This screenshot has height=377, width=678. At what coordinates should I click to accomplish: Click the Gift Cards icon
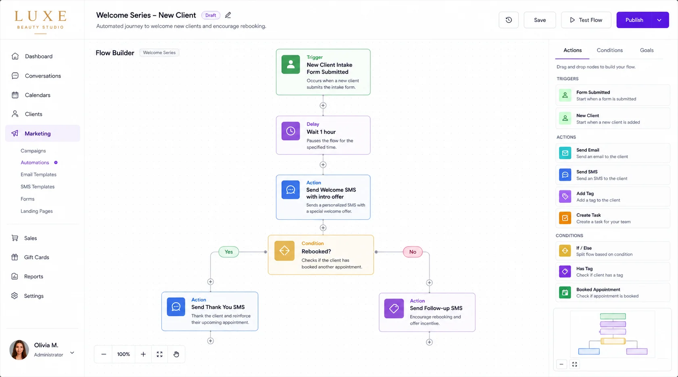[15, 257]
